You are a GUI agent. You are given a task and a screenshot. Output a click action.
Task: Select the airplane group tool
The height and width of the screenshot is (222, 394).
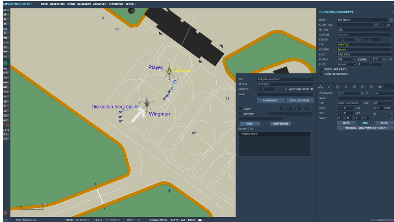(x=6, y=73)
